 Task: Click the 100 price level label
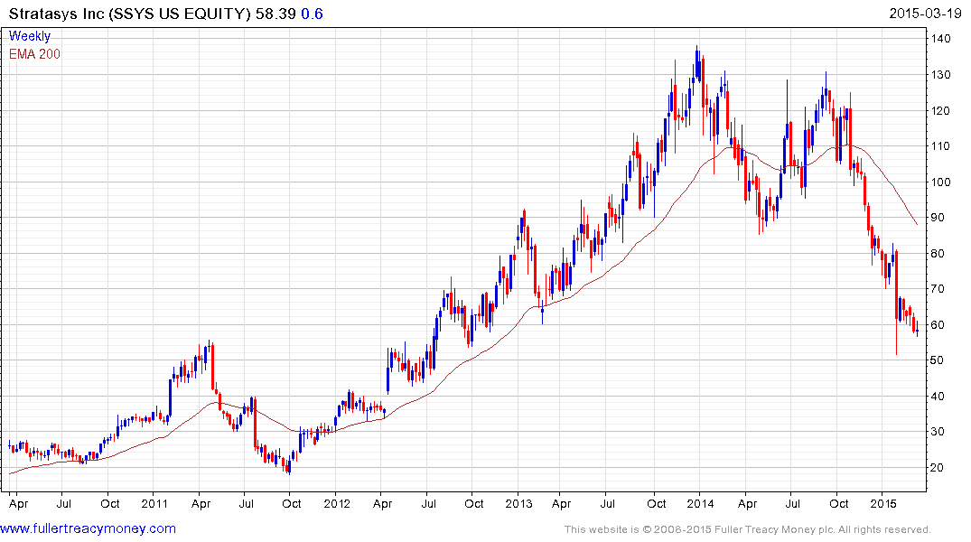click(x=940, y=182)
